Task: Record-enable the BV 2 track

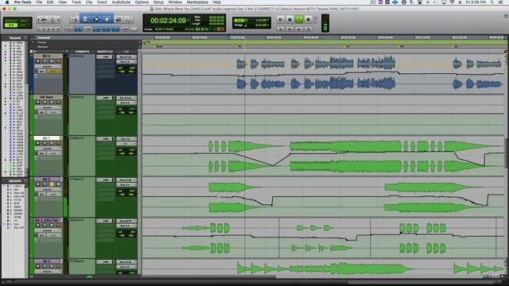Action: (x=38, y=61)
